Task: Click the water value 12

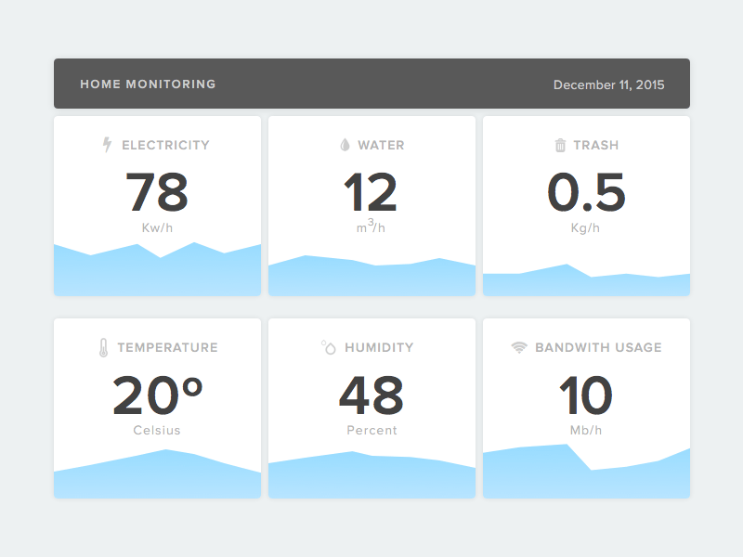Action: click(371, 192)
